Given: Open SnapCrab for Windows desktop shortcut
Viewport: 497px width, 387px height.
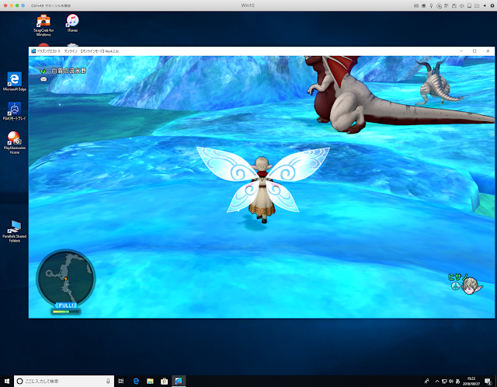Looking at the screenshot, I should pyautogui.click(x=43, y=25).
